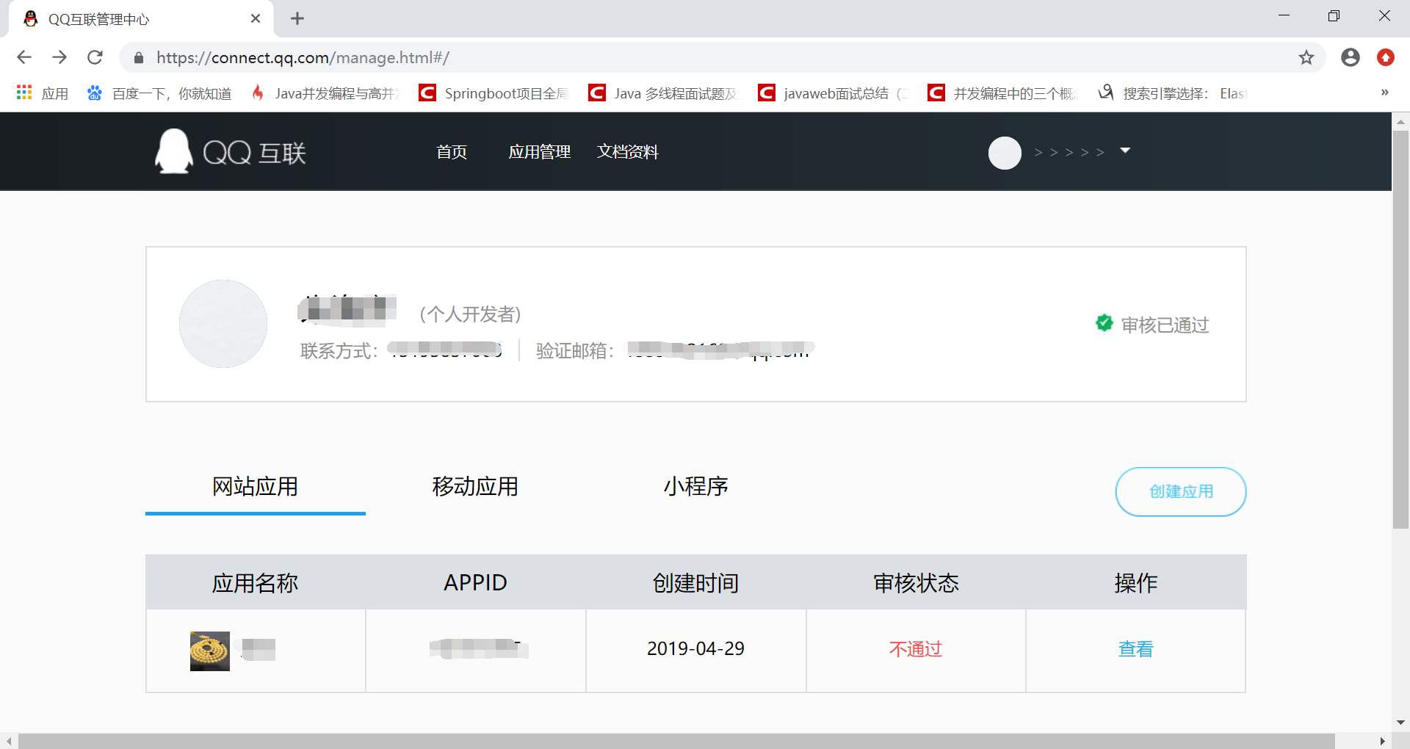The image size is (1410, 749).
Task: Click the 2019-04-29 creation date cell
Action: pyautogui.click(x=695, y=649)
